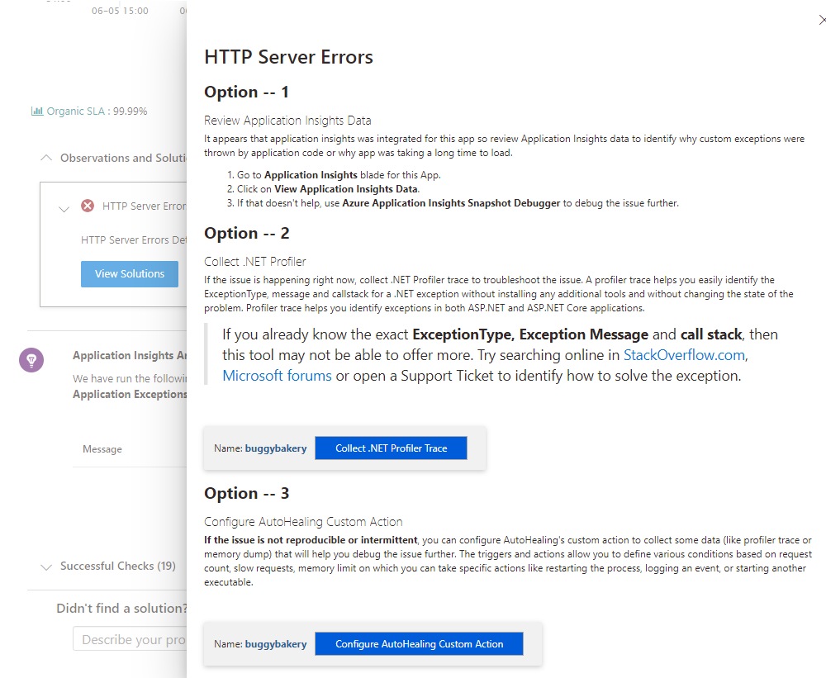Click the Option -- 2 heading
Image resolution: width=826 pixels, height=678 pixels.
246,234
